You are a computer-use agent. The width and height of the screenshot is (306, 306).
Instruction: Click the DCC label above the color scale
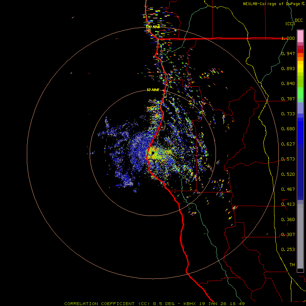point(299,20)
